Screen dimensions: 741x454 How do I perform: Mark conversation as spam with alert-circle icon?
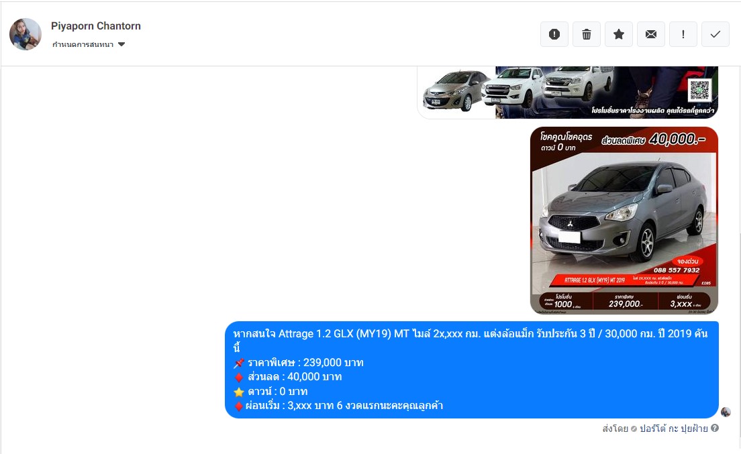[554, 34]
